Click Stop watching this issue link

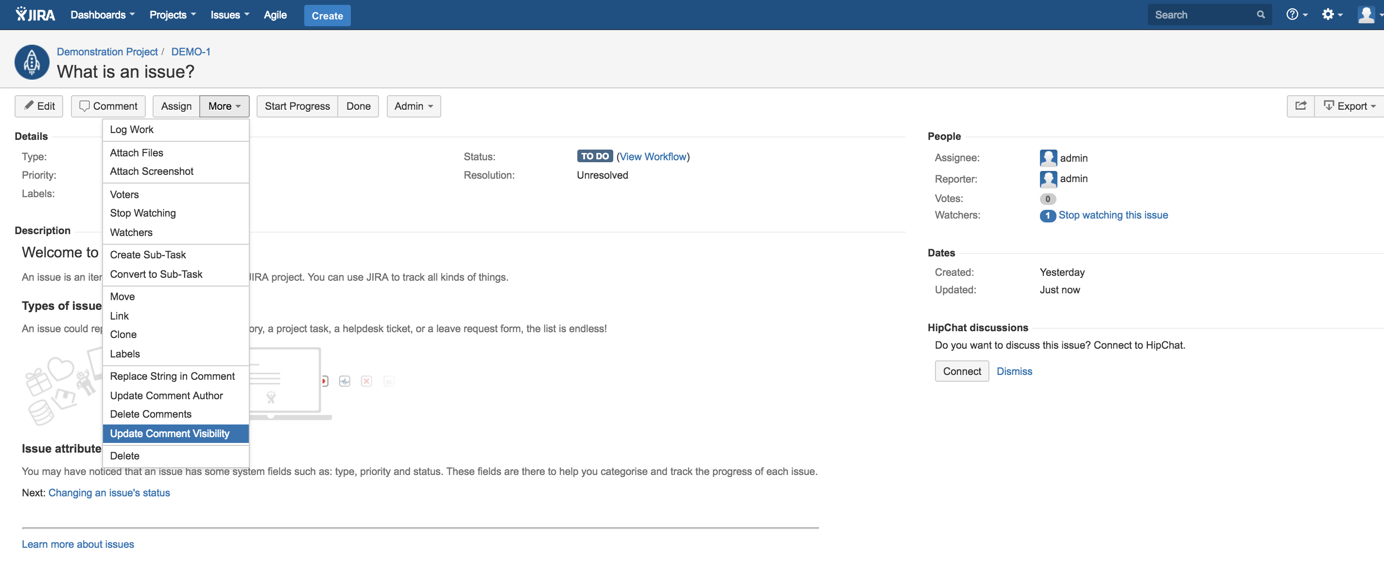coord(1113,215)
